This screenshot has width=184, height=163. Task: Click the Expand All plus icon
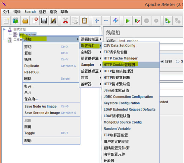click(x=97, y=21)
